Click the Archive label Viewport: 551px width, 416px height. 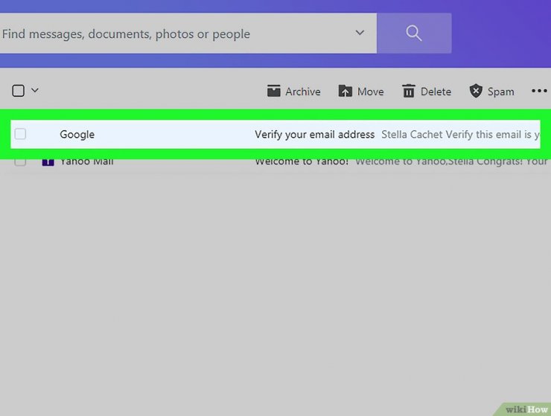(x=303, y=92)
